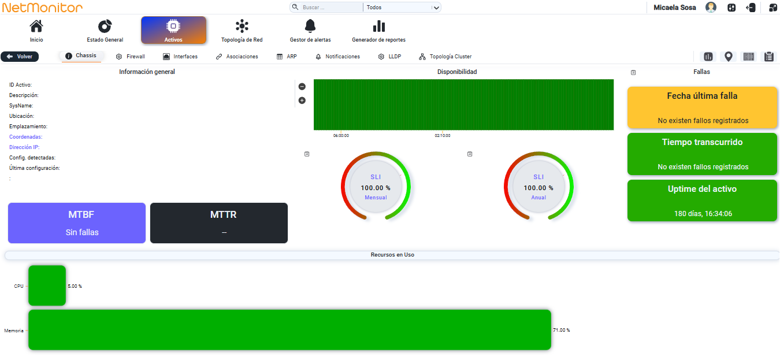Go to Estado General overview
Image resolution: width=780 pixels, height=360 pixels.
coord(105,31)
